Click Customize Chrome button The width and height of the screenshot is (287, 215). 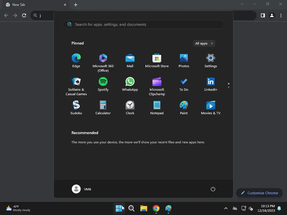tap(259, 193)
